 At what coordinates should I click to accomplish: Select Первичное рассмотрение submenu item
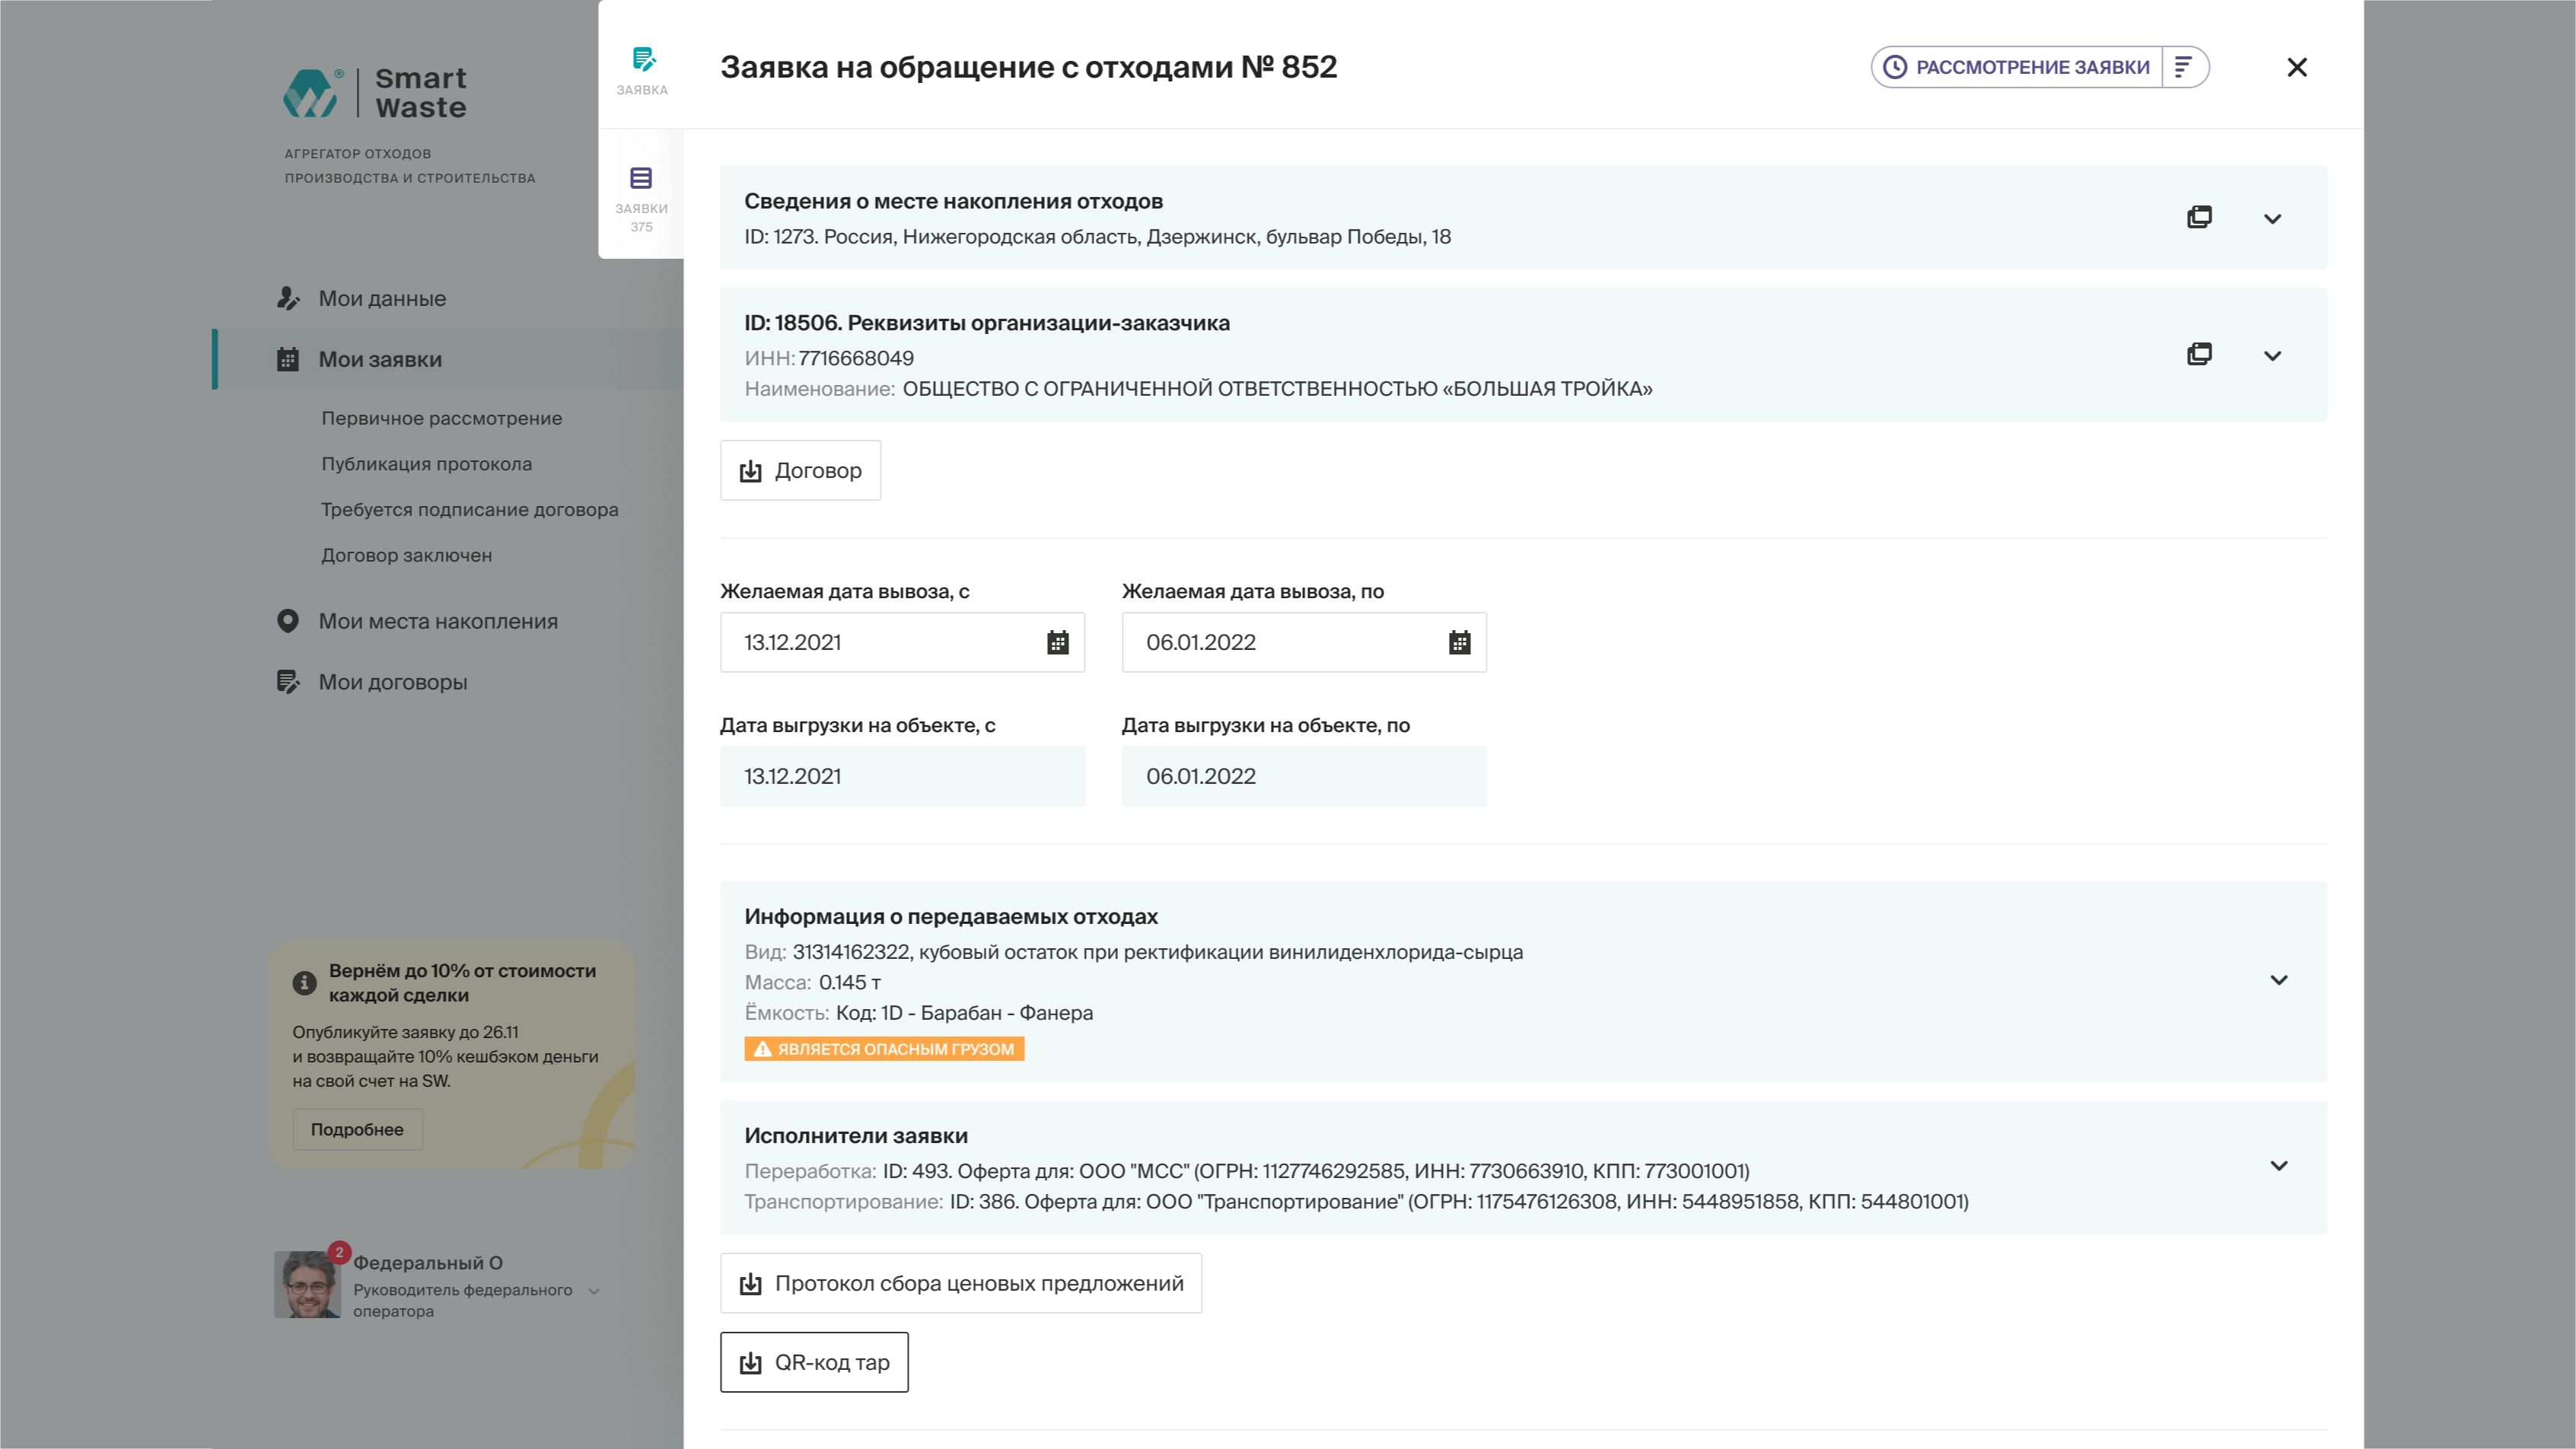click(x=441, y=418)
